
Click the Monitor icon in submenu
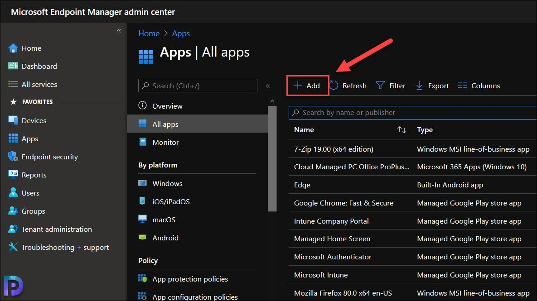[x=142, y=142]
